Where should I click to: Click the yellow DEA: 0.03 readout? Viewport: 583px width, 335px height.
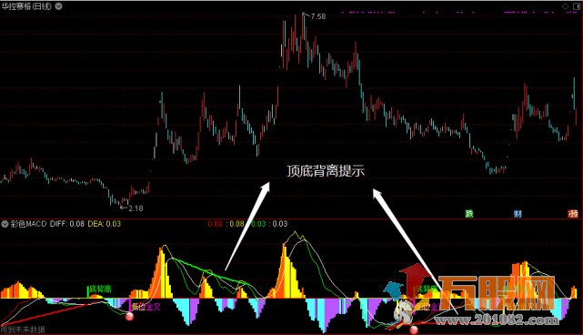[x=104, y=224]
